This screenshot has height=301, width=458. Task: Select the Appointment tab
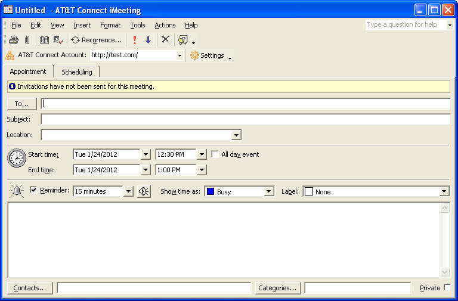[28, 72]
